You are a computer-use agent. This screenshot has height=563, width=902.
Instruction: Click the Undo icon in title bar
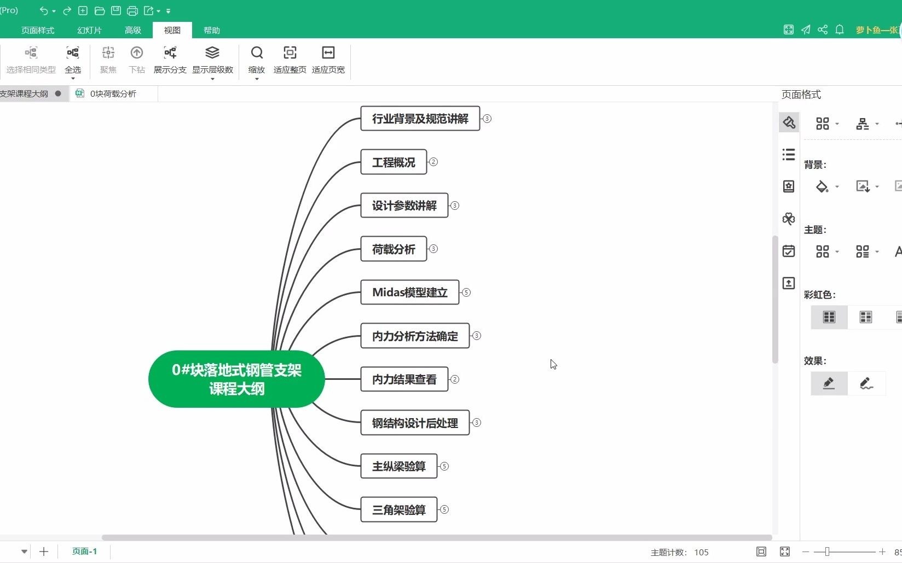click(x=44, y=10)
